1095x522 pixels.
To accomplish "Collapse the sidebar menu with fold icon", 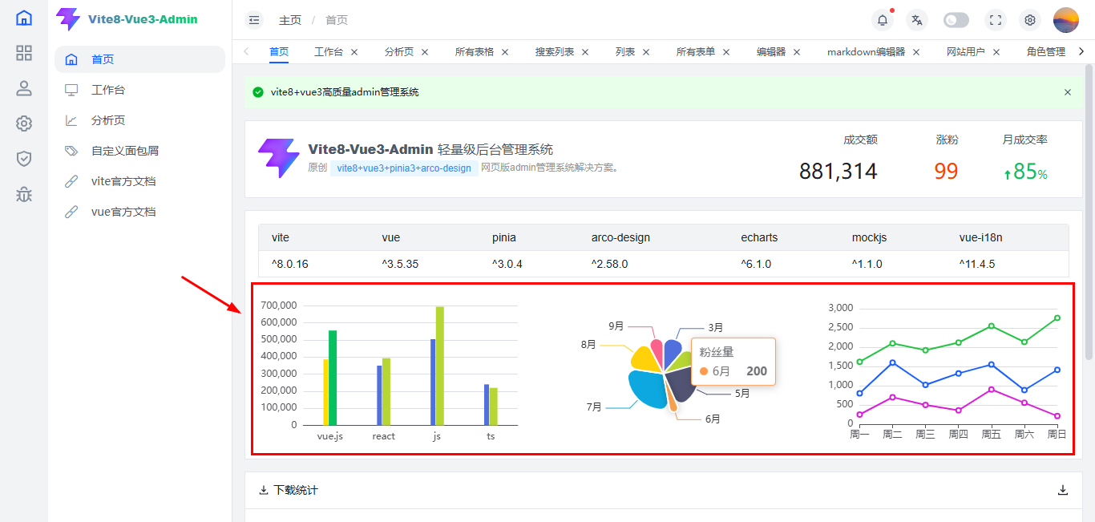I will coord(254,20).
